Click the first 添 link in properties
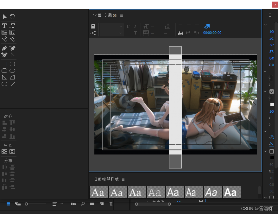The height and width of the screenshot is (214, 278). pos(272,137)
